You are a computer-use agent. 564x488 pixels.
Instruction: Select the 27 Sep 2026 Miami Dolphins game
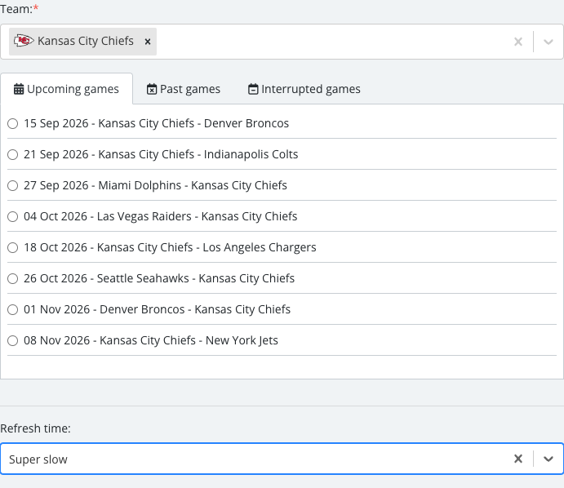(x=13, y=185)
